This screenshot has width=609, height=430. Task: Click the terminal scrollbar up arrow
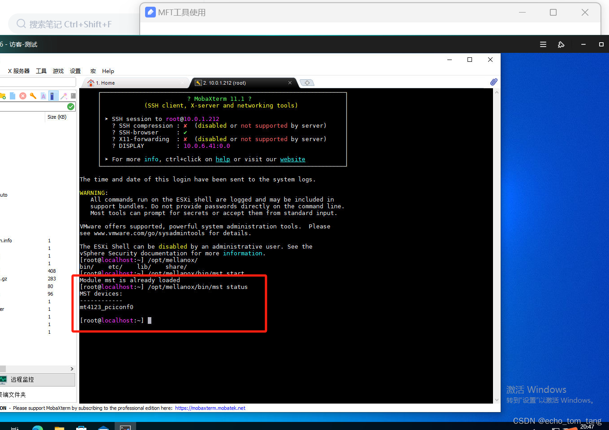(497, 92)
